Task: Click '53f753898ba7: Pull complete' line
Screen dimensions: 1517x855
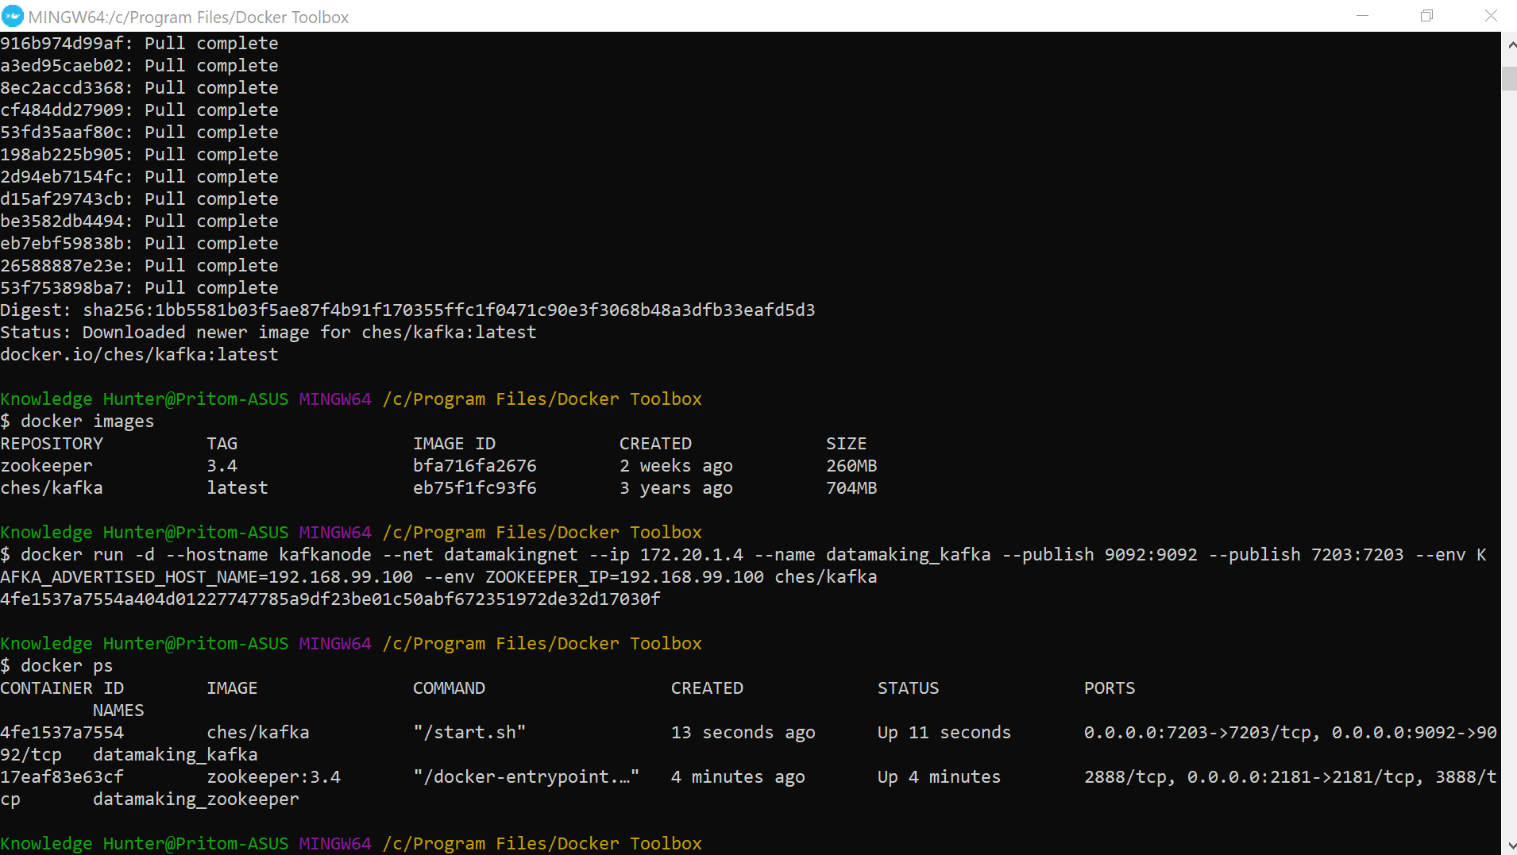Action: [139, 288]
